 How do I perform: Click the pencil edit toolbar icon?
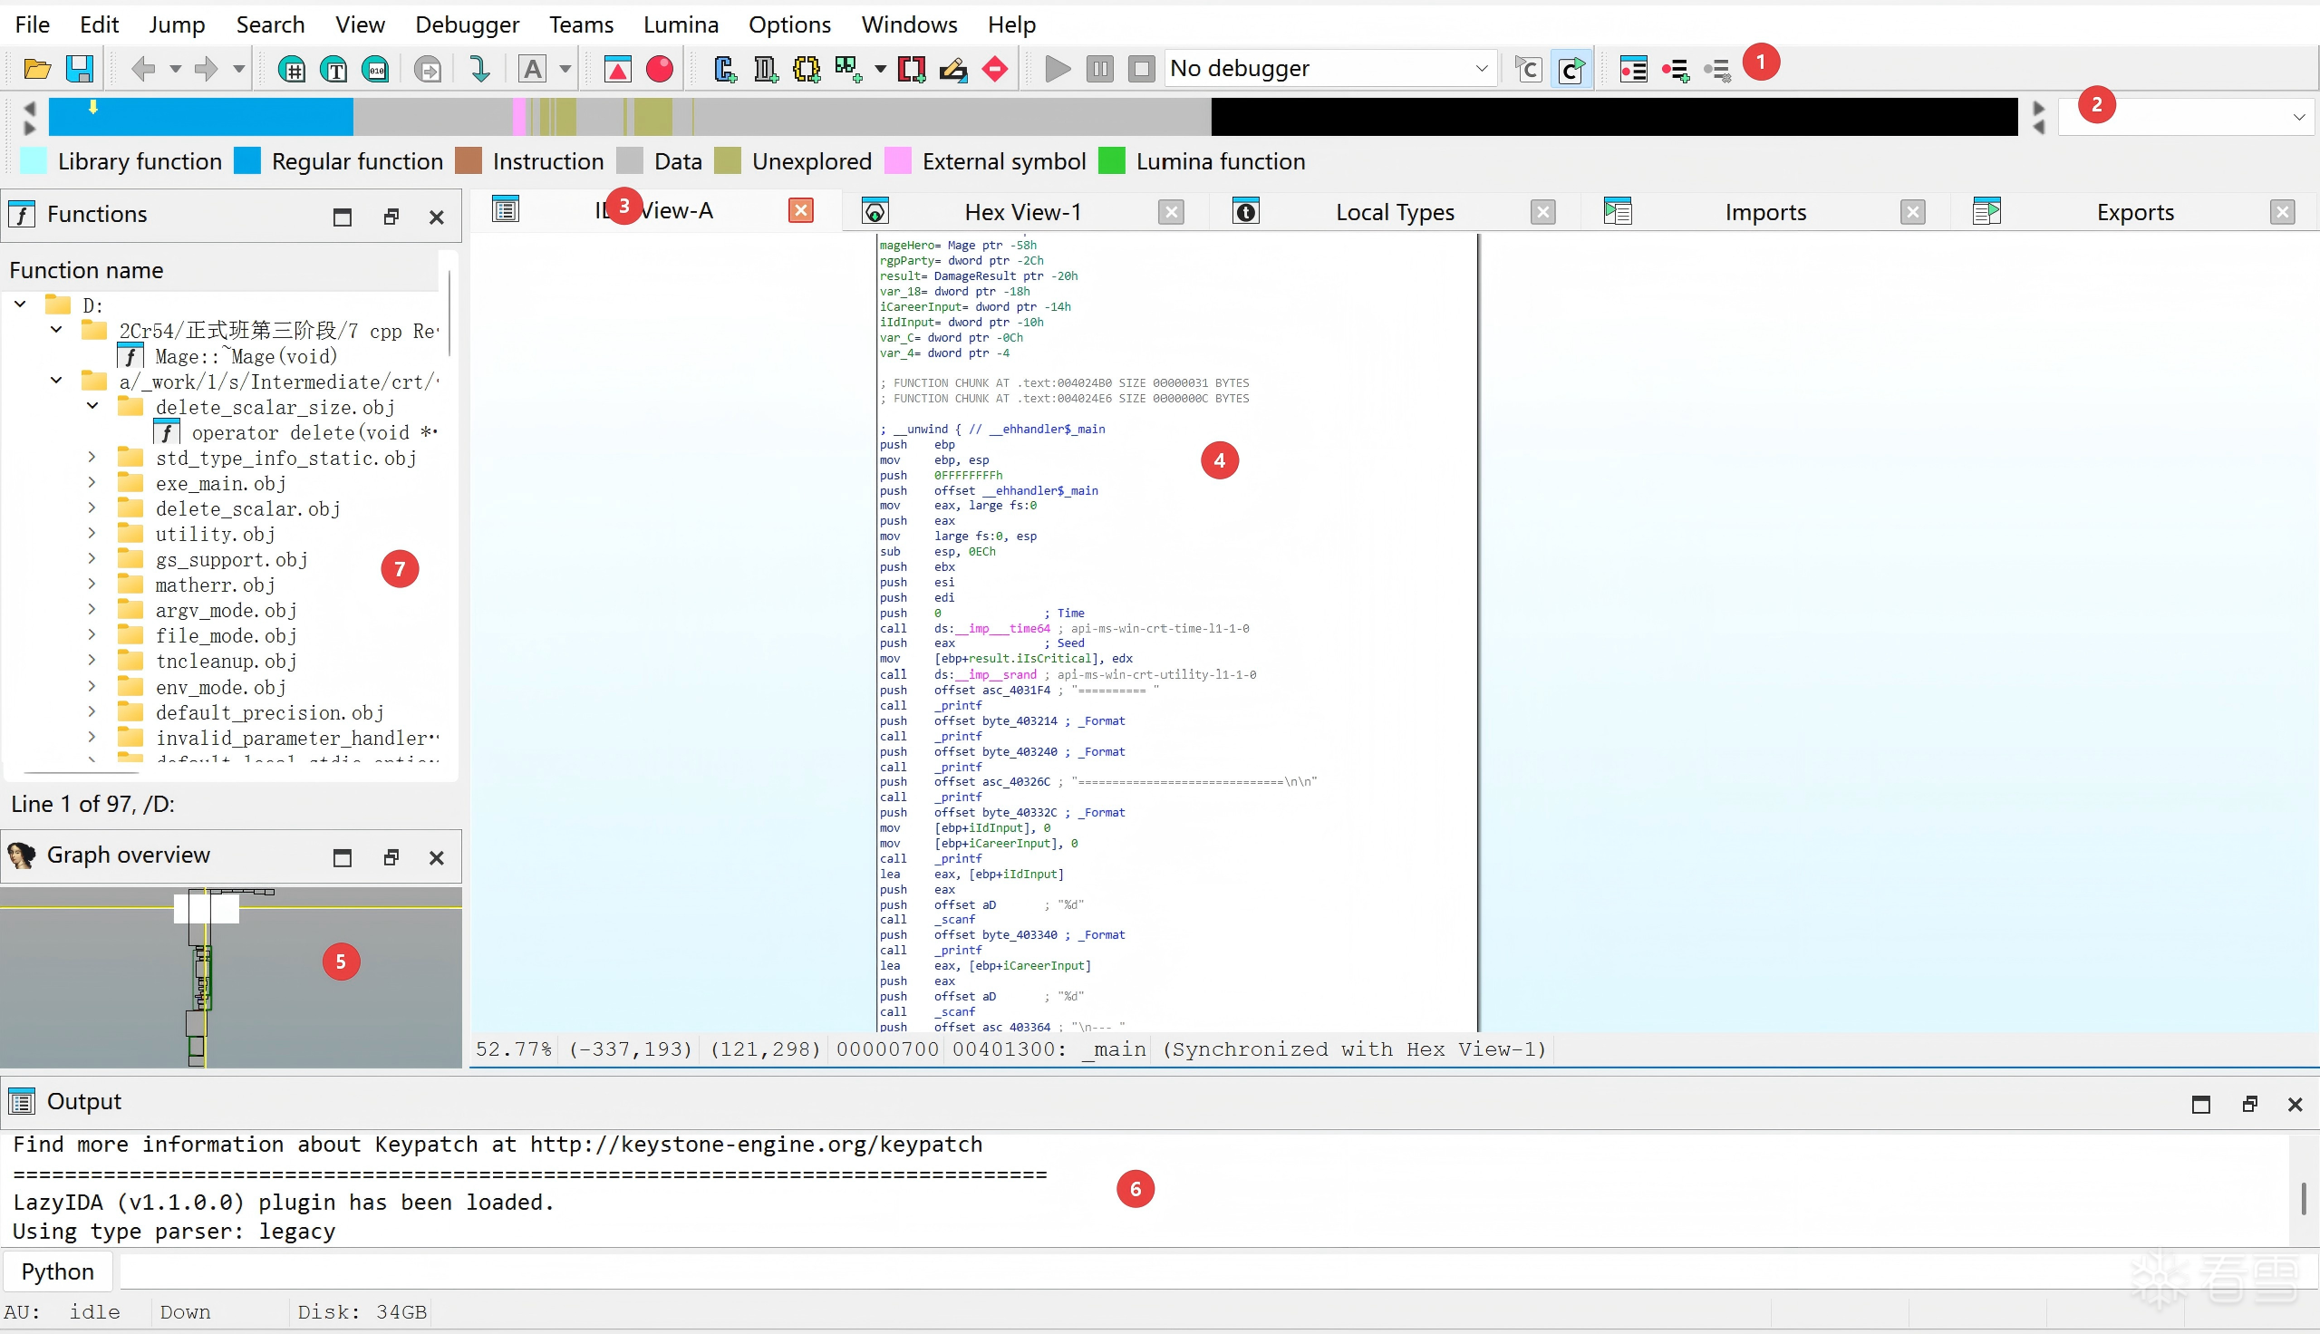[952, 69]
